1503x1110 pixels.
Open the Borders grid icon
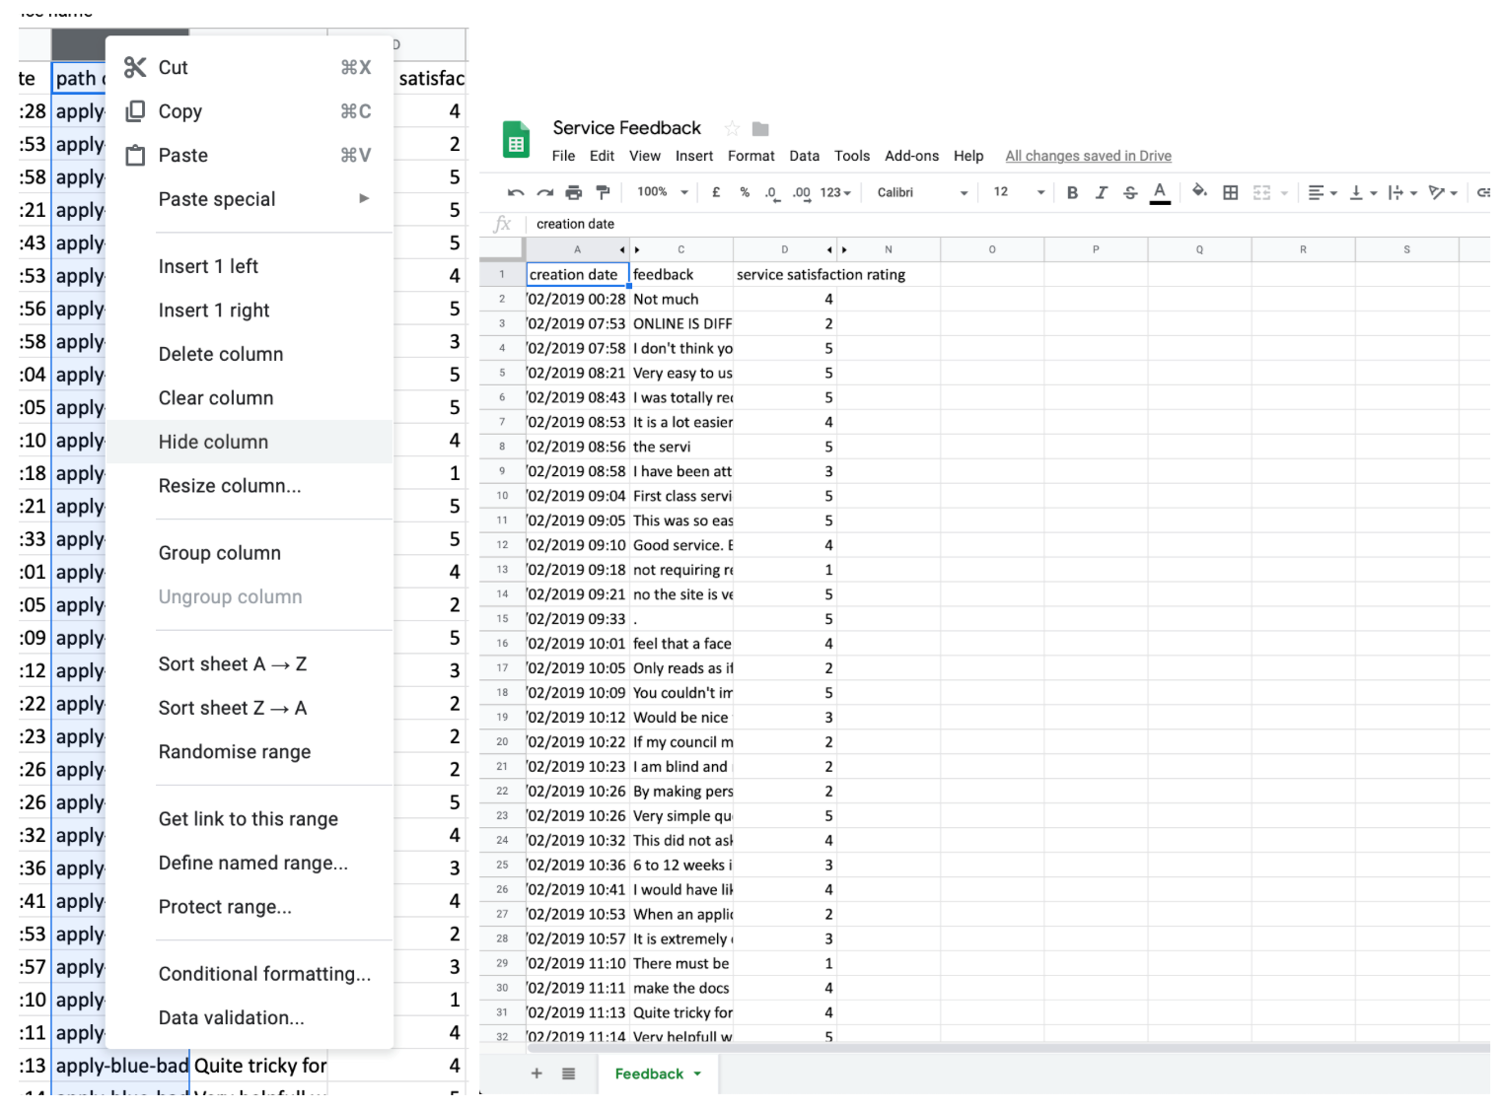coord(1230,193)
